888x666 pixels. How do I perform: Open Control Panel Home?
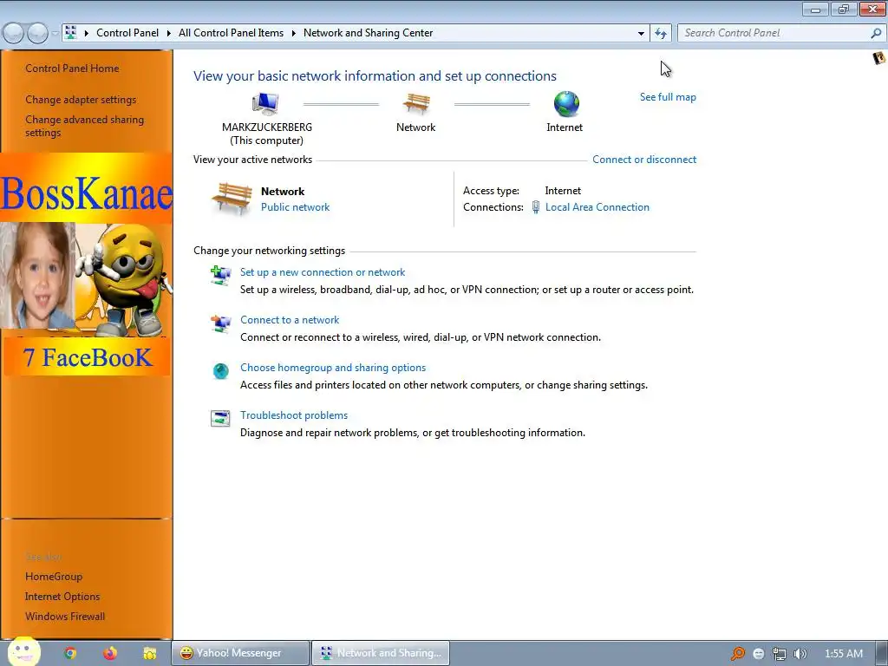point(72,68)
